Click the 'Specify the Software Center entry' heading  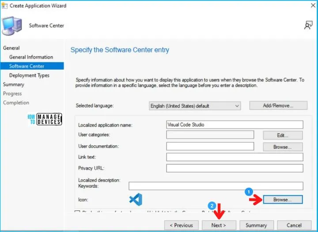pyautogui.click(x=120, y=50)
